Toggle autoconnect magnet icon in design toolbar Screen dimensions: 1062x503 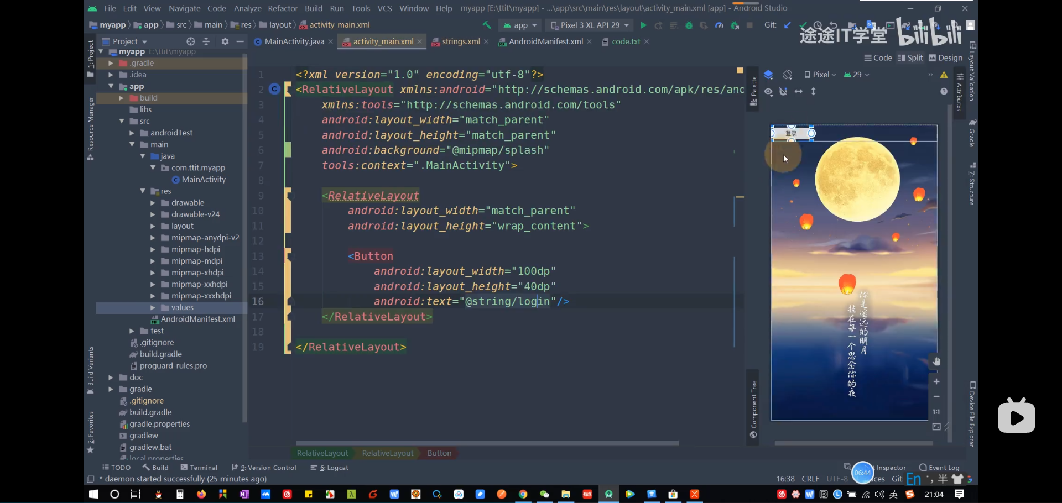pos(783,92)
